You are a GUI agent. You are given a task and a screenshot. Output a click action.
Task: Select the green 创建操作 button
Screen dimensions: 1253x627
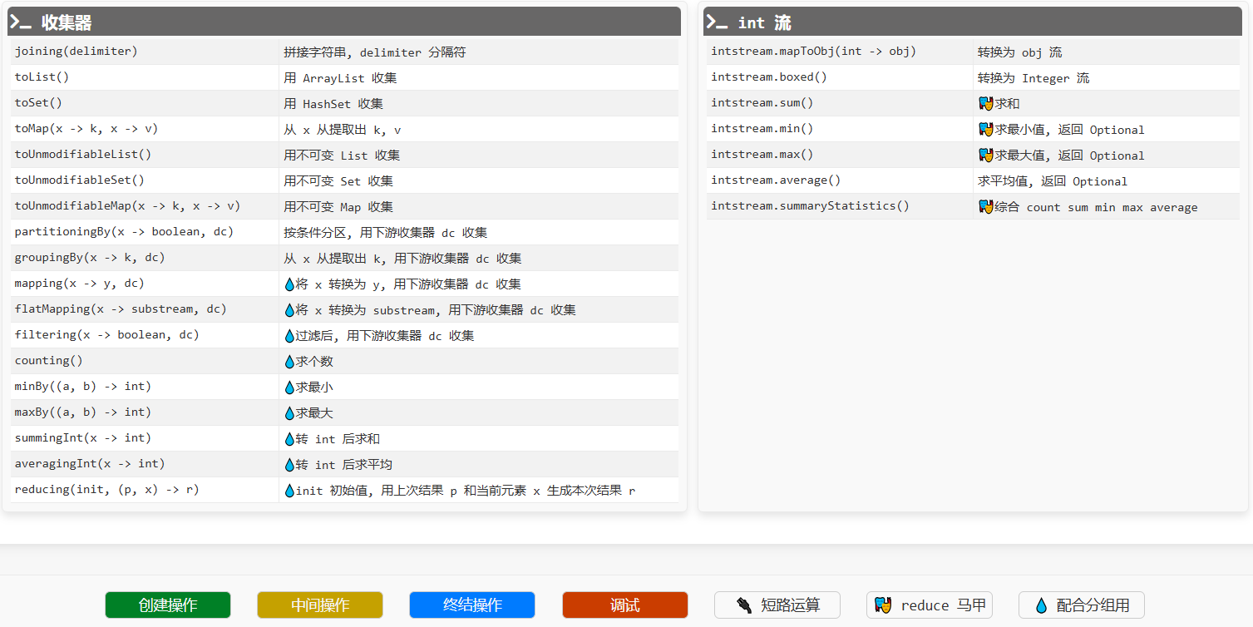[168, 605]
